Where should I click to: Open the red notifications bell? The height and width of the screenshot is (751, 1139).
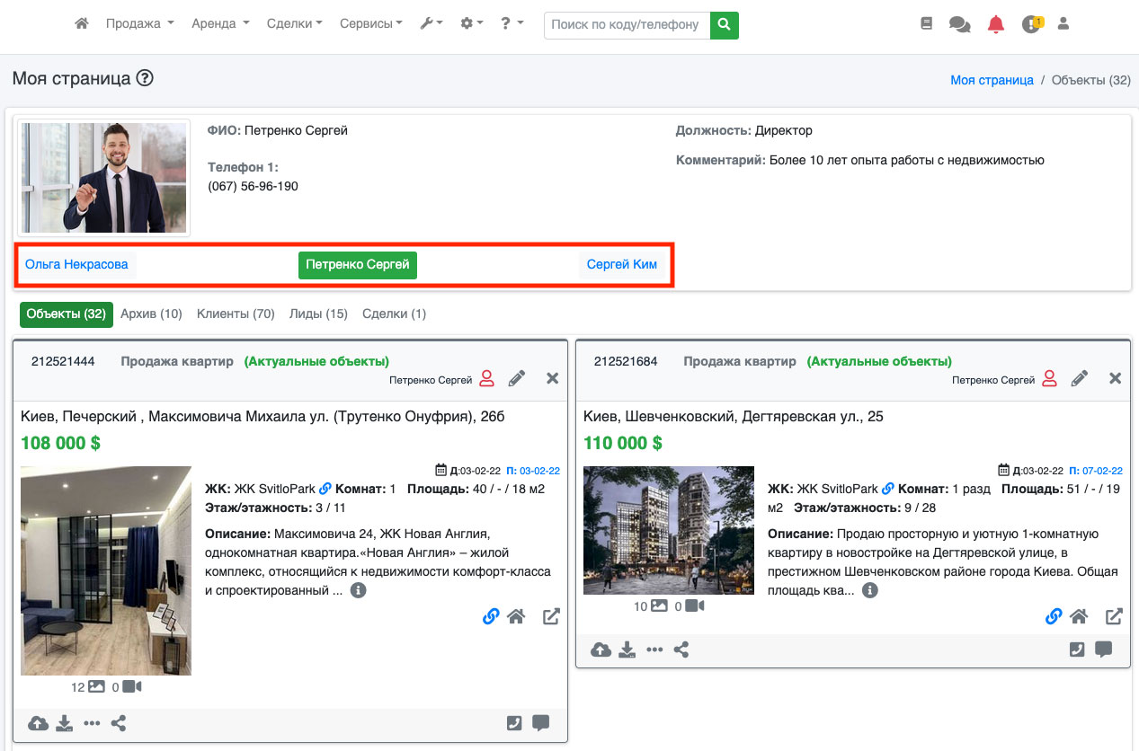coord(995,25)
